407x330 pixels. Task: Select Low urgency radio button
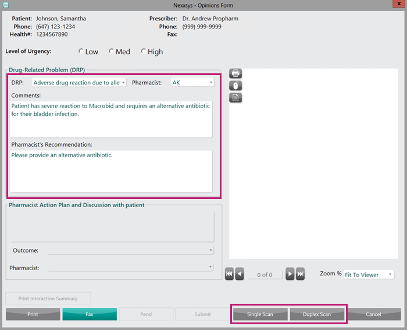click(81, 51)
